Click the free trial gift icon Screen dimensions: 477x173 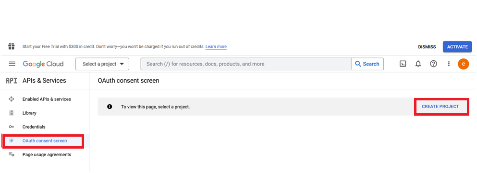click(12, 46)
